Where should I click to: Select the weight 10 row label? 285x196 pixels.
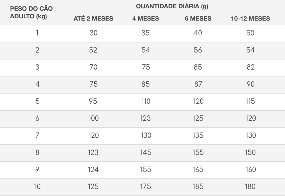(x=37, y=187)
